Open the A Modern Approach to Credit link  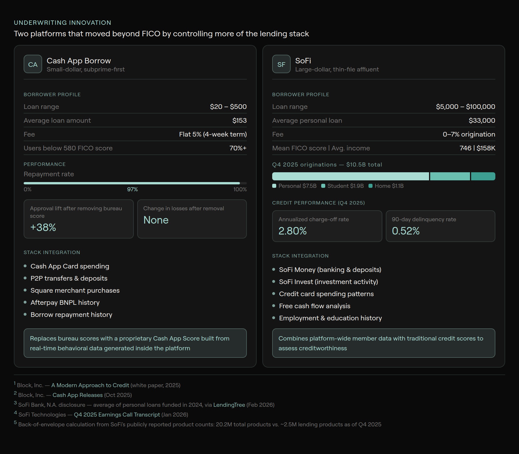coord(90,385)
